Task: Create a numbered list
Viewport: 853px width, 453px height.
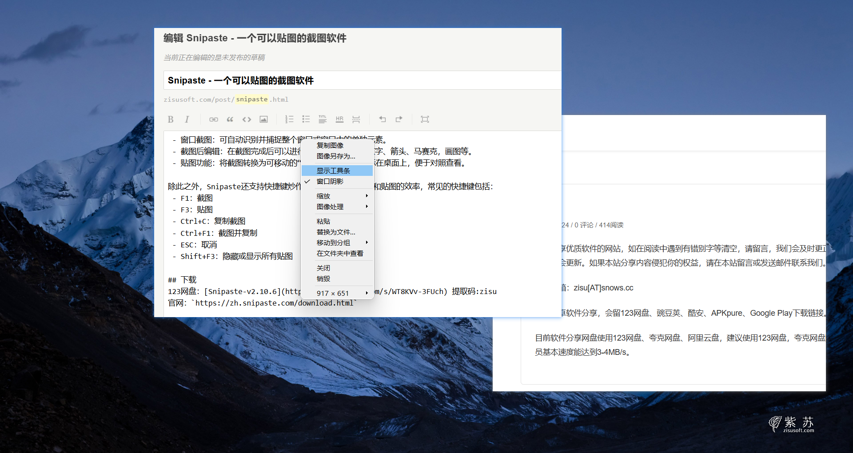Action: pyautogui.click(x=289, y=119)
